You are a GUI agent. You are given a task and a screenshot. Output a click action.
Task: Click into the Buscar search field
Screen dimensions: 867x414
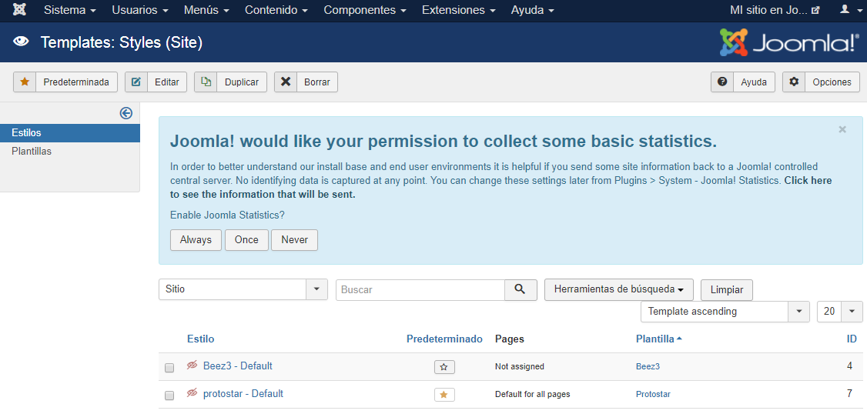click(x=420, y=289)
